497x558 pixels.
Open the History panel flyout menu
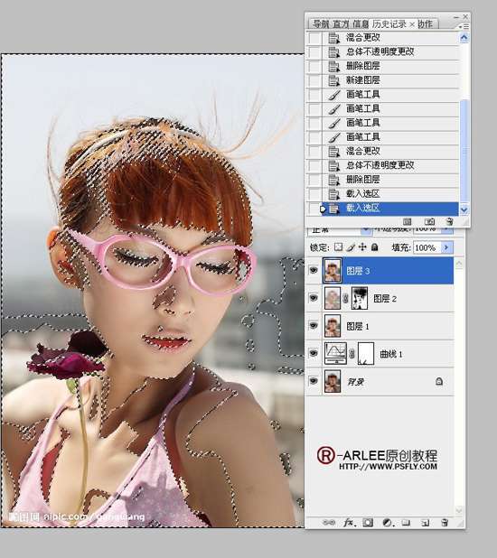pyautogui.click(x=464, y=26)
